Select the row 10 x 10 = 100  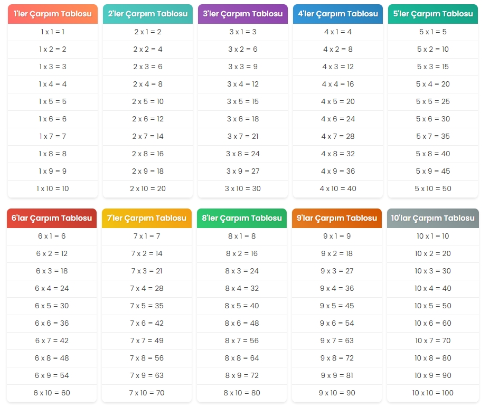(433, 393)
